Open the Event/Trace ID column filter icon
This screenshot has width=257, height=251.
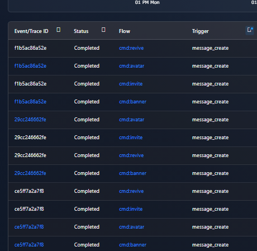[x=59, y=30]
